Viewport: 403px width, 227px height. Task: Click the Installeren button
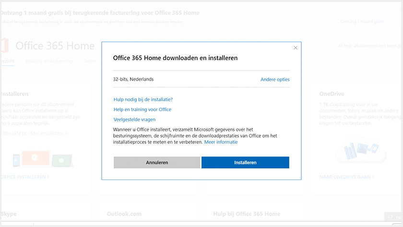tap(245, 163)
